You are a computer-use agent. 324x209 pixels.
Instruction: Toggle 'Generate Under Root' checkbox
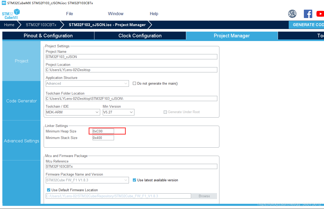coord(165,112)
